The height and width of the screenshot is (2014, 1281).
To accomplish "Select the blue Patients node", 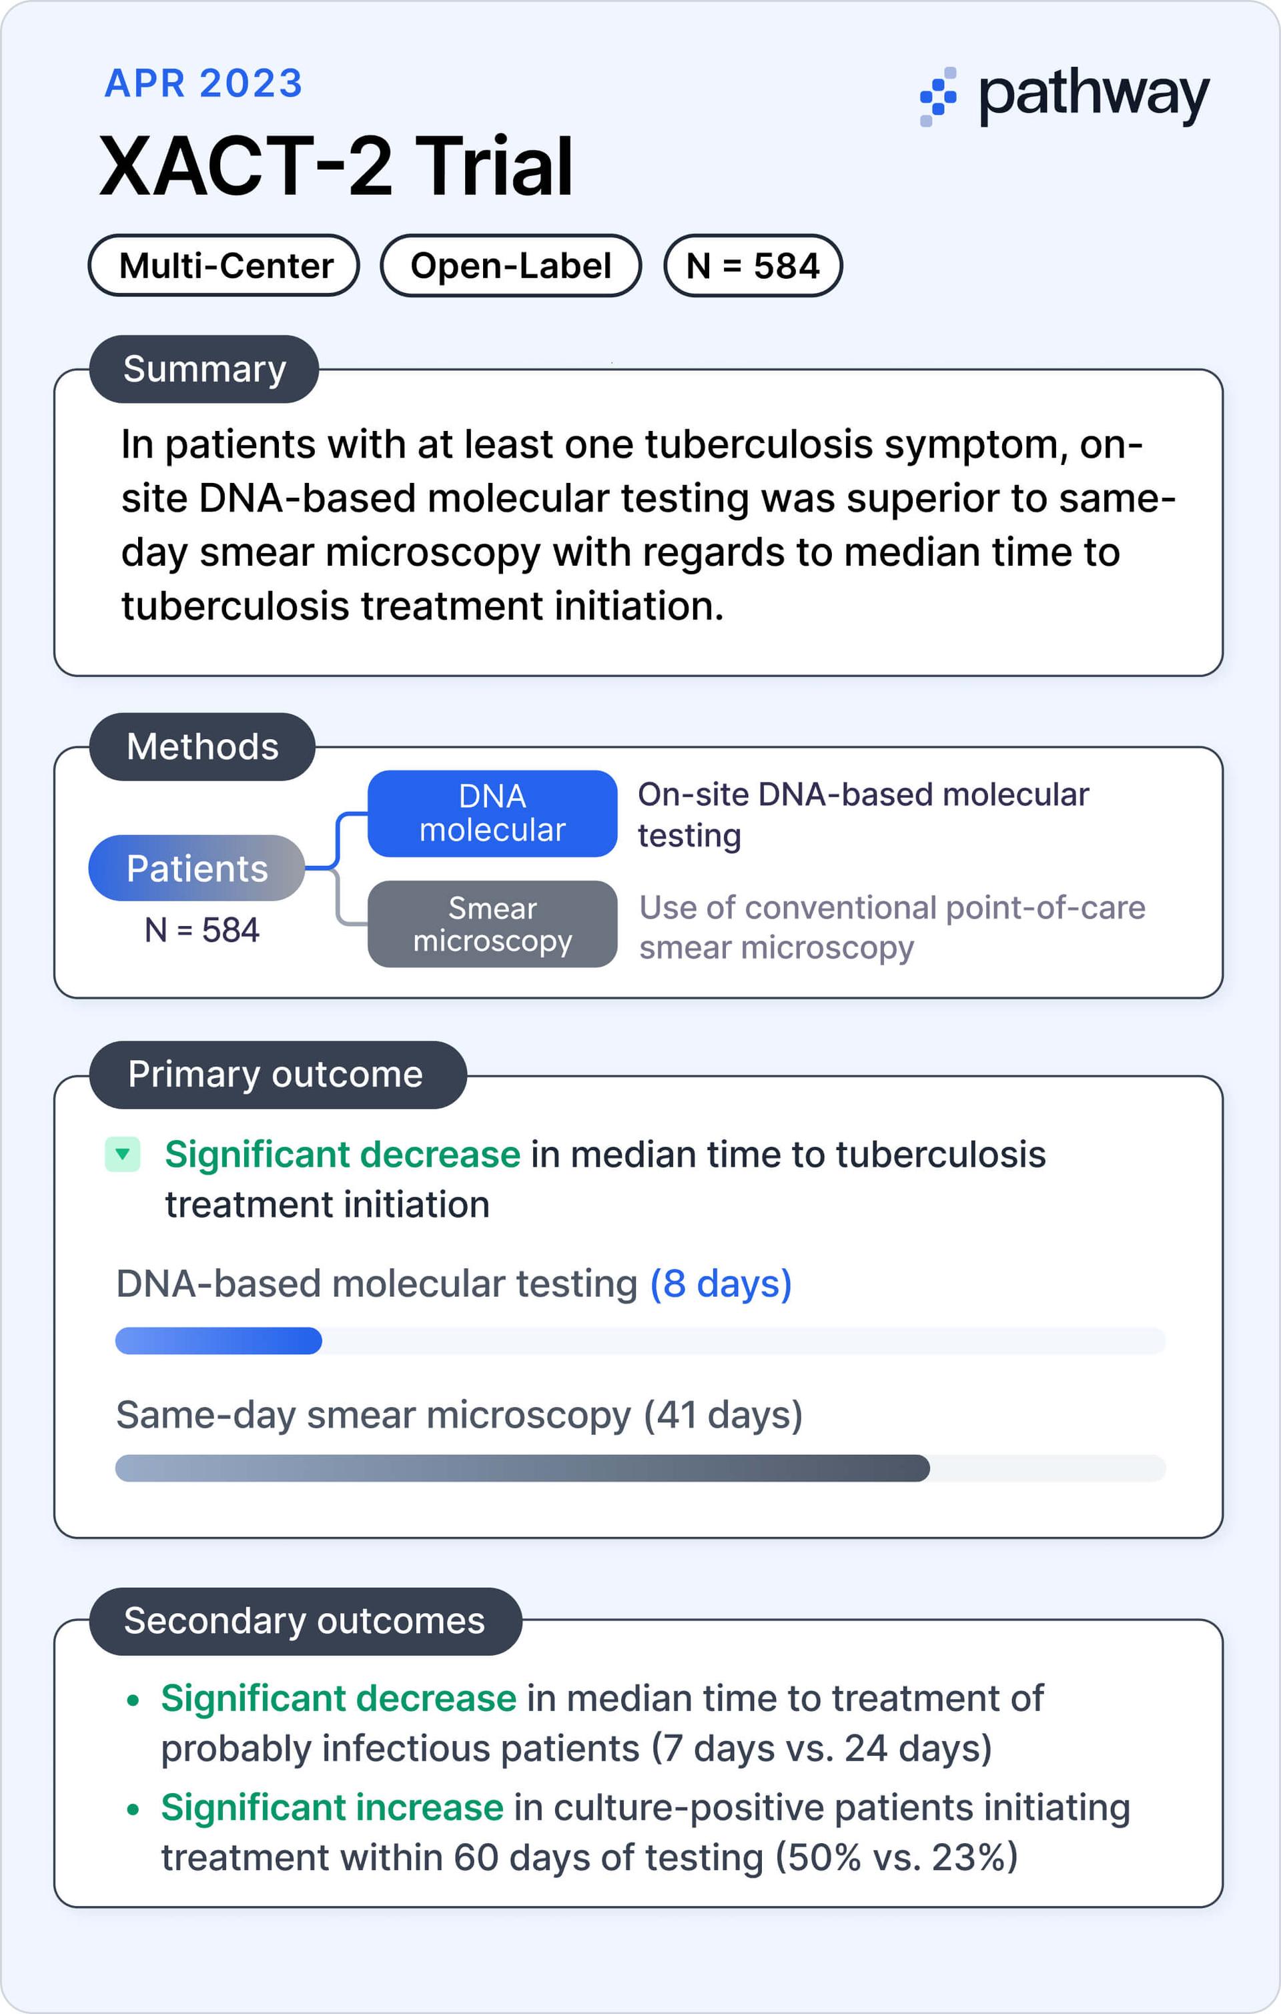I will pos(197,868).
